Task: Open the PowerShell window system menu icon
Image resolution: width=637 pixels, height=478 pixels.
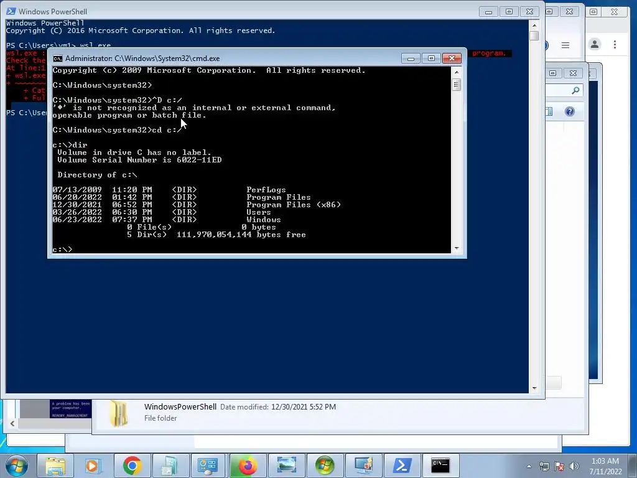Action: coord(11,11)
